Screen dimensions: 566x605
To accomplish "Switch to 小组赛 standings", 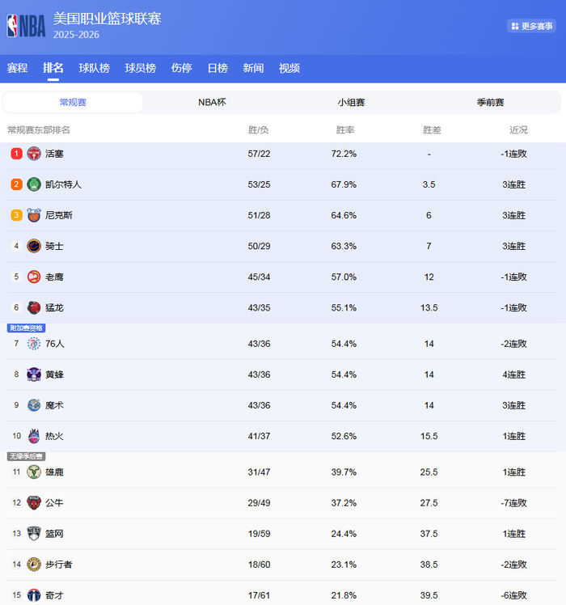I will point(351,102).
